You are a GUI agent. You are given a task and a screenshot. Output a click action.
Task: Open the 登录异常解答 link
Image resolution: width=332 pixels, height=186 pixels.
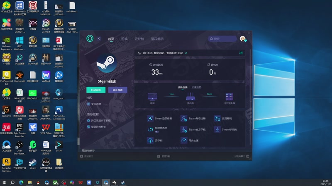coord(96,127)
